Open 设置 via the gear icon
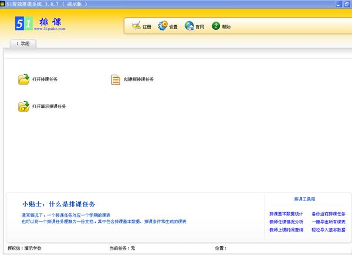This screenshot has height=255, width=352. point(163,26)
